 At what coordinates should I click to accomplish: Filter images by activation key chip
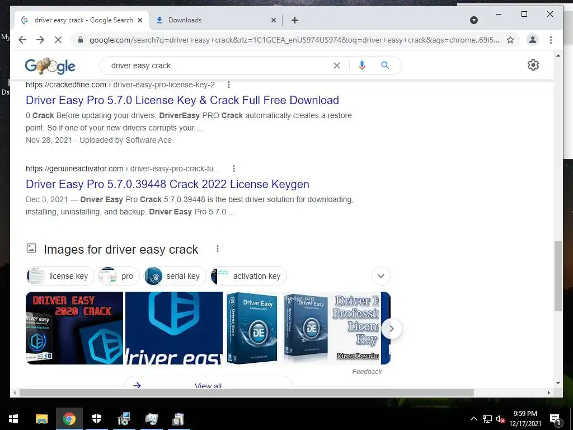click(248, 276)
